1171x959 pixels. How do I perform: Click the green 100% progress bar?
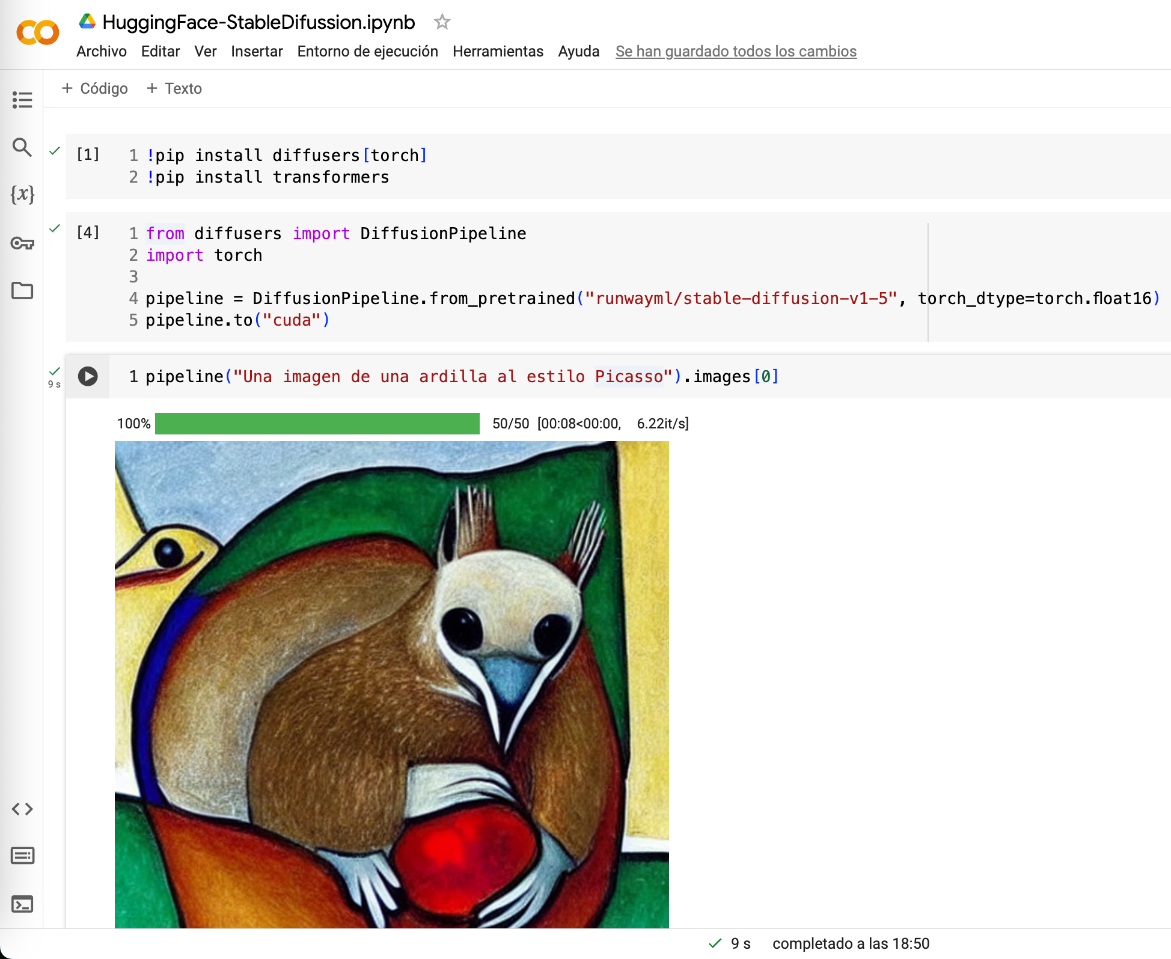click(317, 424)
